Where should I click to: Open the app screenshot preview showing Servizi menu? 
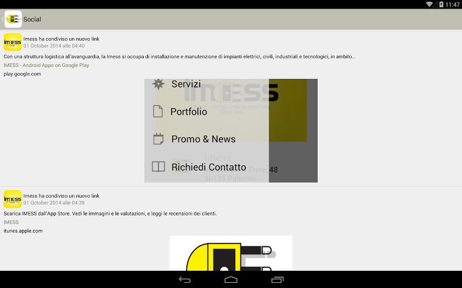(231, 131)
